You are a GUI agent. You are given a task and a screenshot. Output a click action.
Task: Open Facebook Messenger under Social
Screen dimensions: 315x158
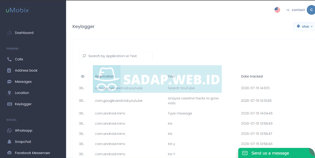click(x=32, y=153)
